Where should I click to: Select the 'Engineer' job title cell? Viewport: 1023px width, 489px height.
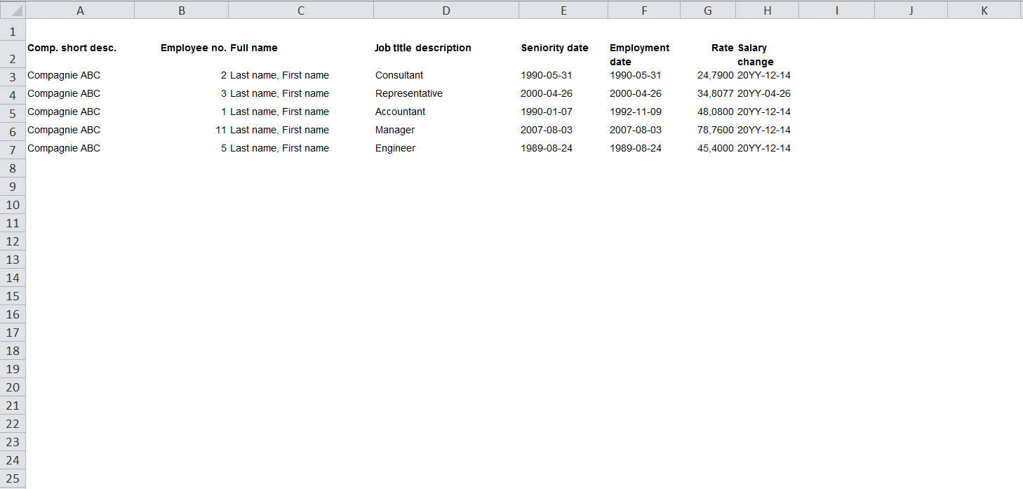395,149
